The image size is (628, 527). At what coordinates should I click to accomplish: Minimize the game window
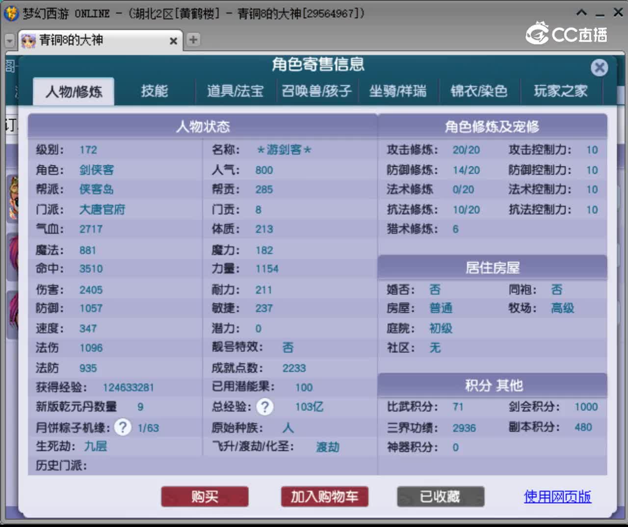tap(600, 14)
